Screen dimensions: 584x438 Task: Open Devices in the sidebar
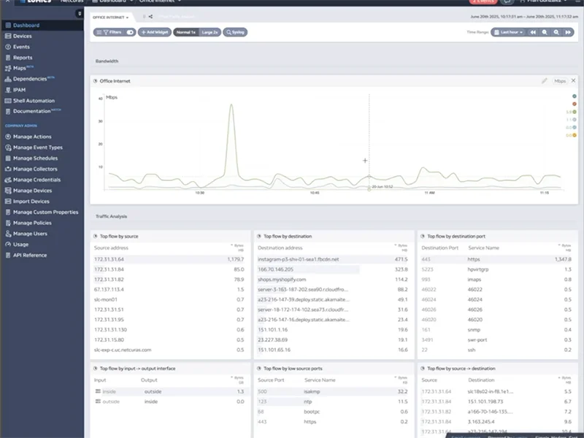tap(23, 36)
